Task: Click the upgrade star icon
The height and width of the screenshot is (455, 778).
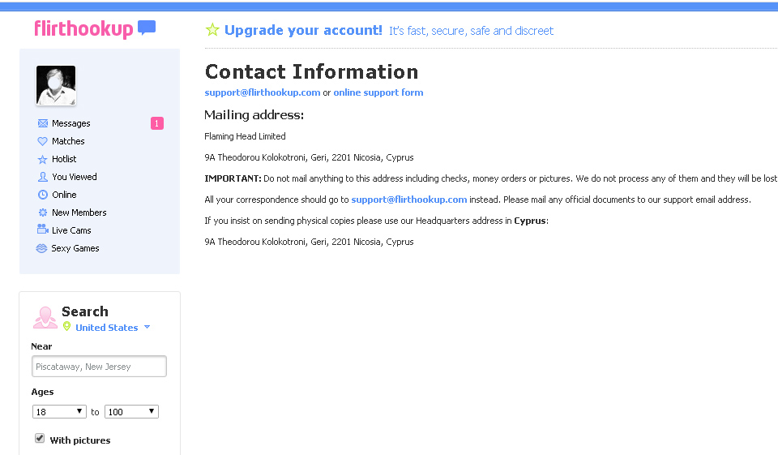Action: [x=212, y=30]
